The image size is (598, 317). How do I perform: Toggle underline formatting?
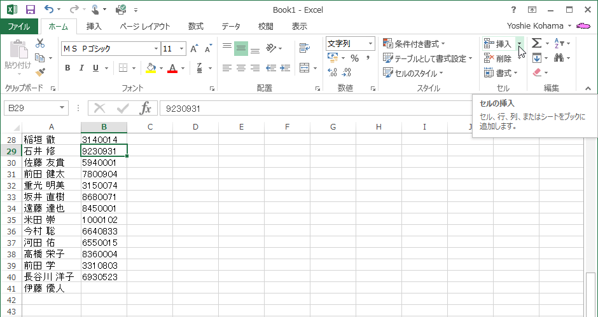[95, 68]
